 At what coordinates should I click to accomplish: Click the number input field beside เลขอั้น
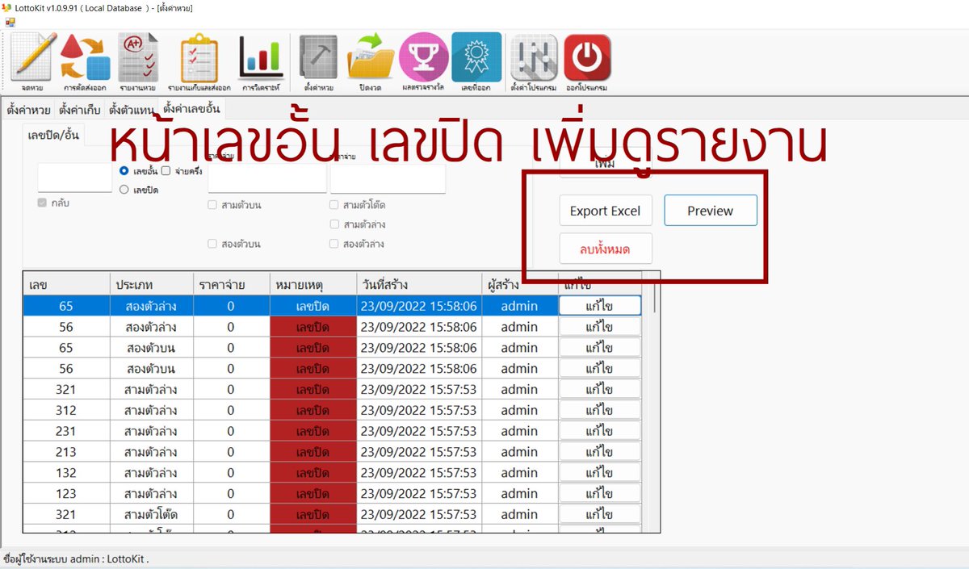point(74,178)
